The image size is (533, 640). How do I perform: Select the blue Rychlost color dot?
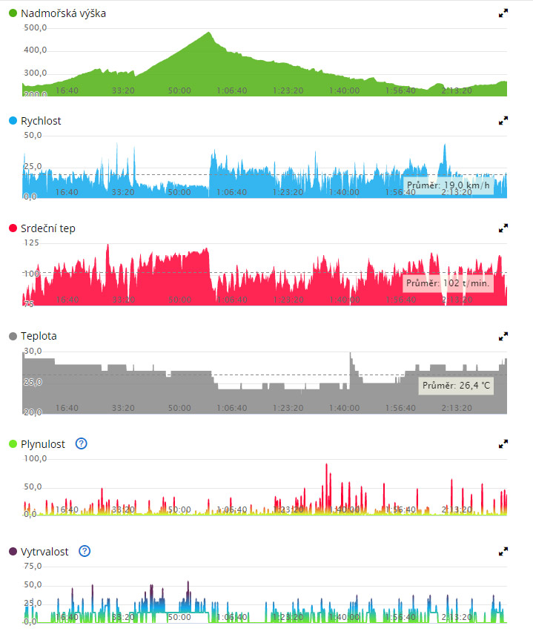coord(13,121)
